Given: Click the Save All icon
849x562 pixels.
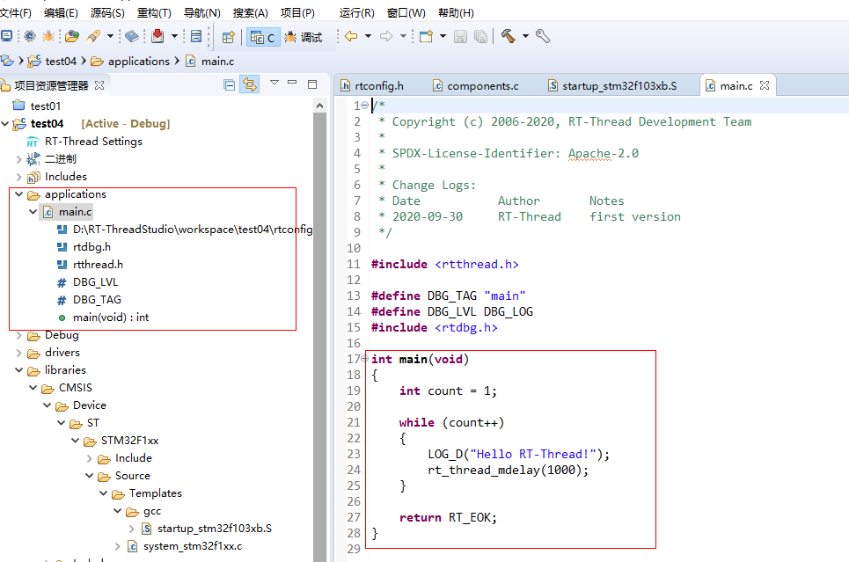Looking at the screenshot, I should tap(480, 36).
